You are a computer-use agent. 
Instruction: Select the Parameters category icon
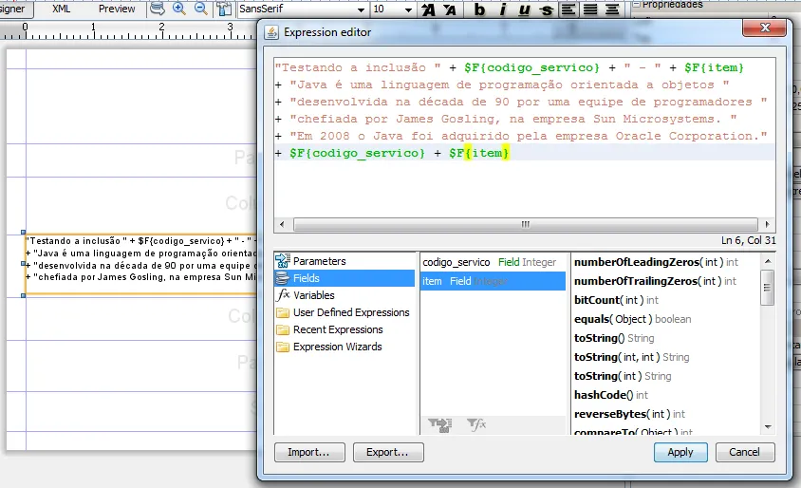pyautogui.click(x=283, y=261)
